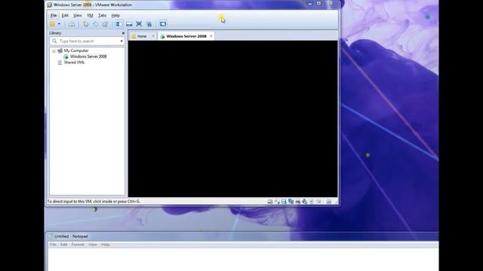Open the Notepad View menu

(x=92, y=245)
